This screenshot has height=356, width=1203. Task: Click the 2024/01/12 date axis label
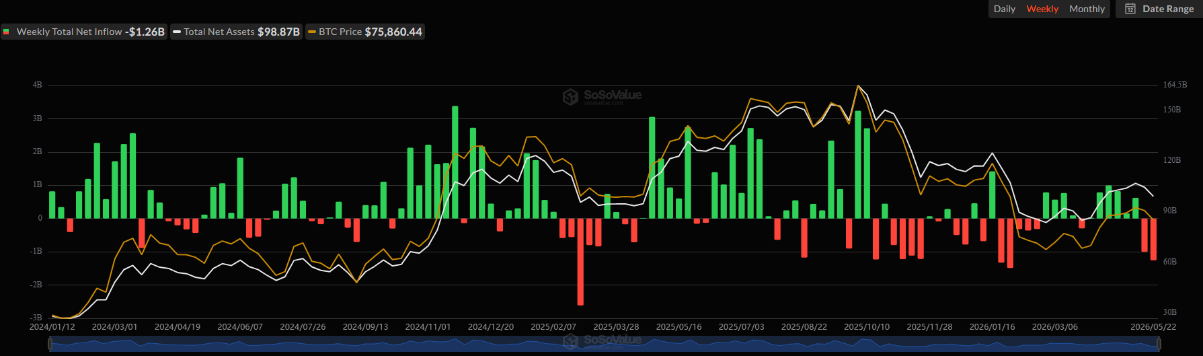(52, 326)
